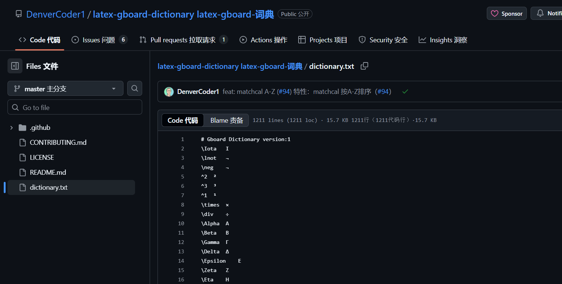Click the dictionary.txt breadcrumb filename
The height and width of the screenshot is (284, 562).
pyautogui.click(x=332, y=66)
